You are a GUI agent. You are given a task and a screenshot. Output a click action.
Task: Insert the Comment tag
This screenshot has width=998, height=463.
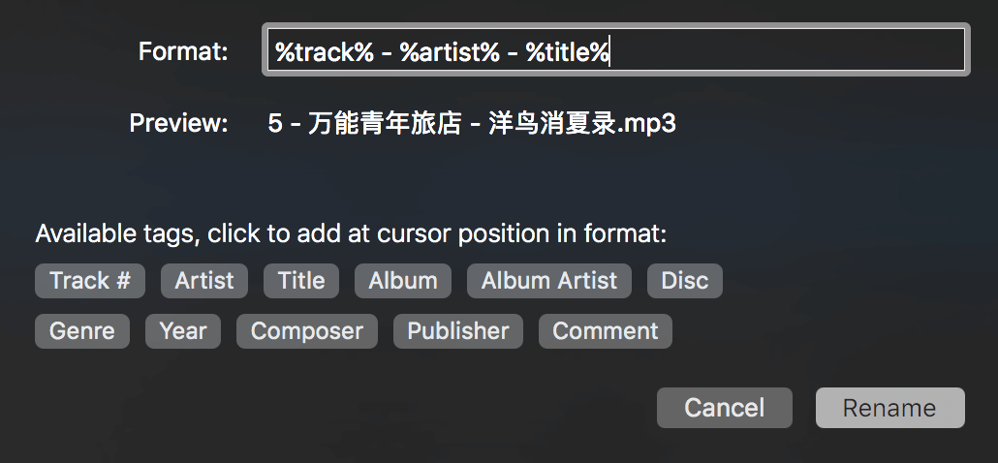coord(606,331)
